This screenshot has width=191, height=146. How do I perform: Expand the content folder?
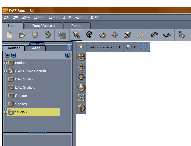pyautogui.click(x=5, y=63)
